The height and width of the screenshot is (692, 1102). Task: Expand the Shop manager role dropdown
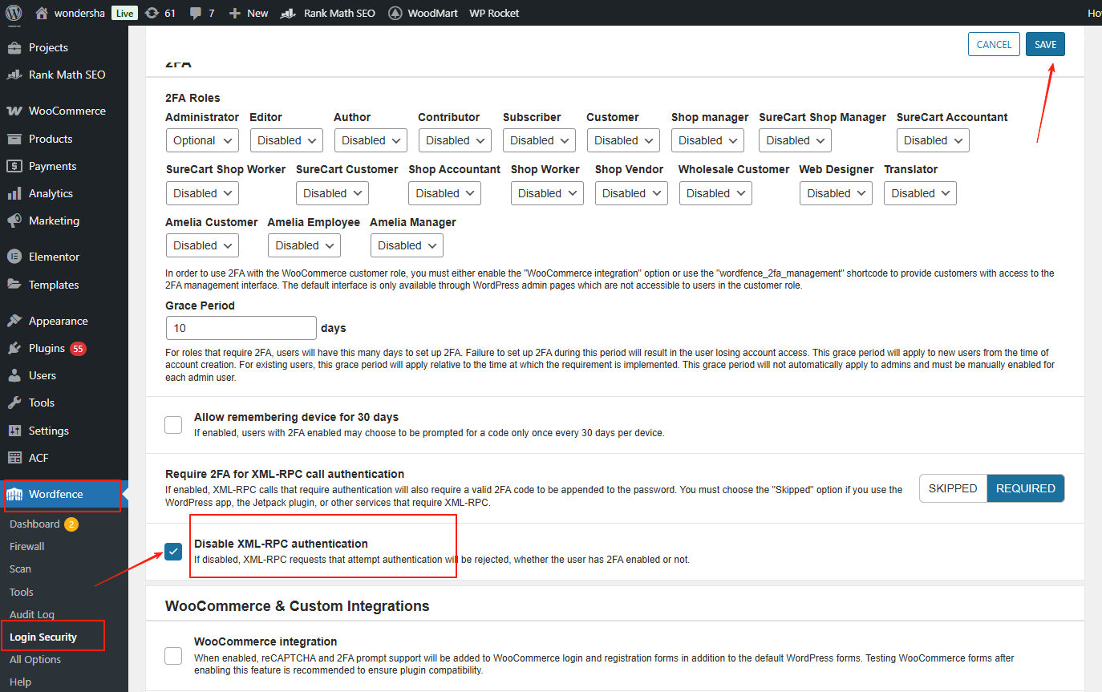[707, 140]
